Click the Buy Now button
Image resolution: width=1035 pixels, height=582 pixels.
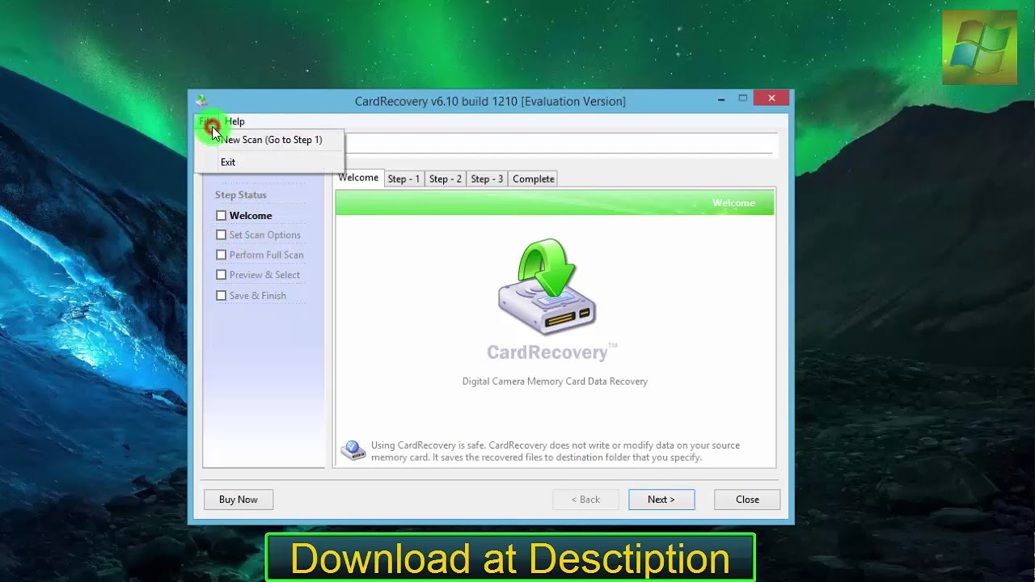coord(239,500)
